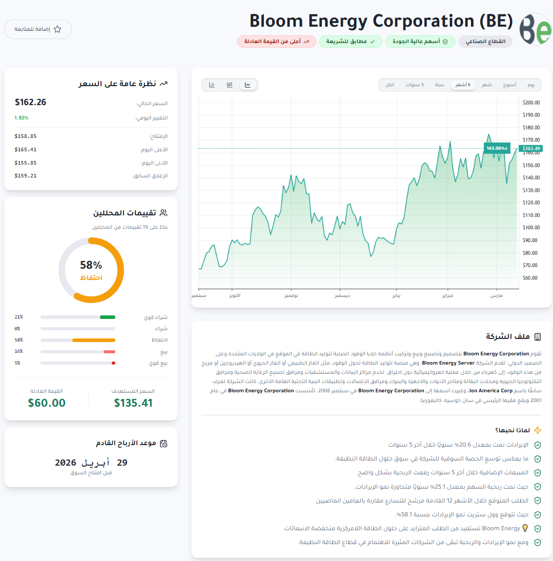553x561 pixels.
Task: Select the يوم (day) timeframe tab
Action: click(531, 85)
